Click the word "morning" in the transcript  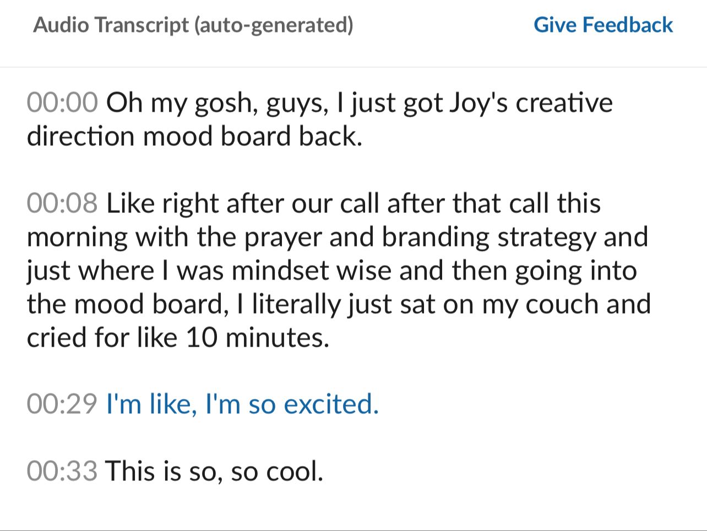(77, 237)
